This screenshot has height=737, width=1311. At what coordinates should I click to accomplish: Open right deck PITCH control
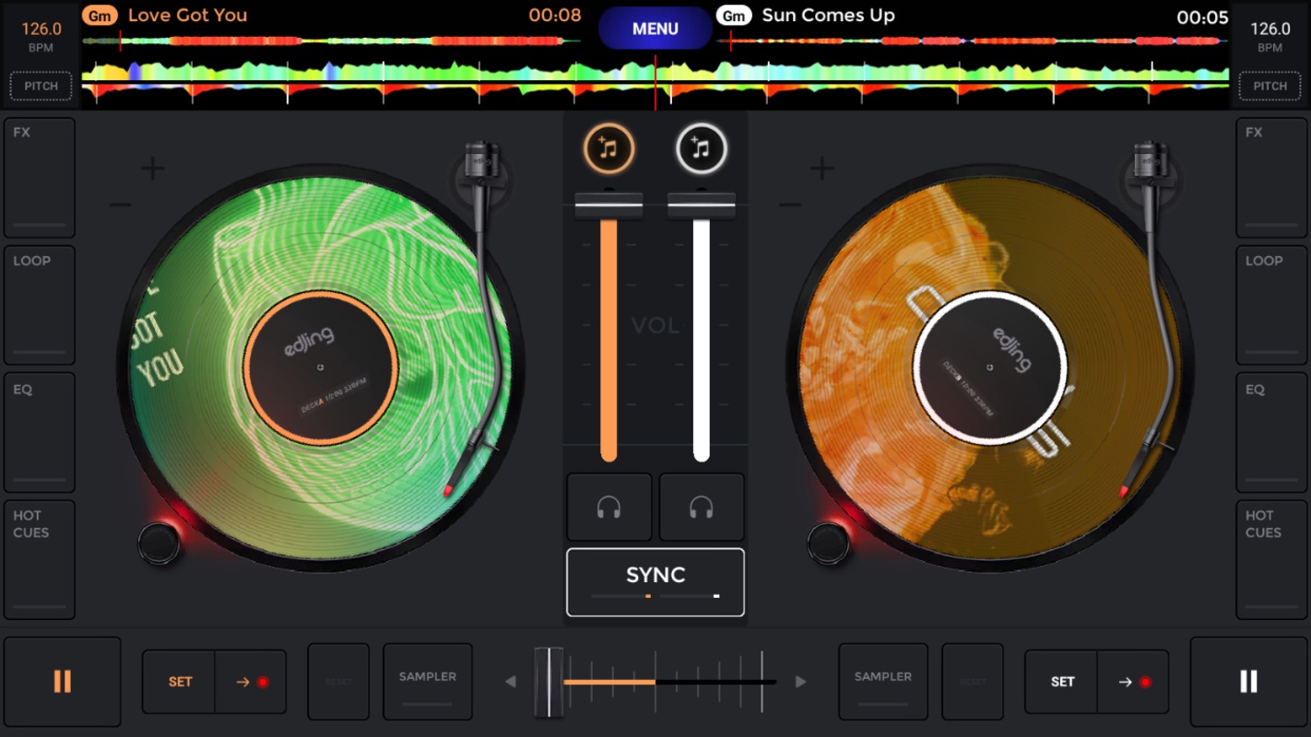1270,86
